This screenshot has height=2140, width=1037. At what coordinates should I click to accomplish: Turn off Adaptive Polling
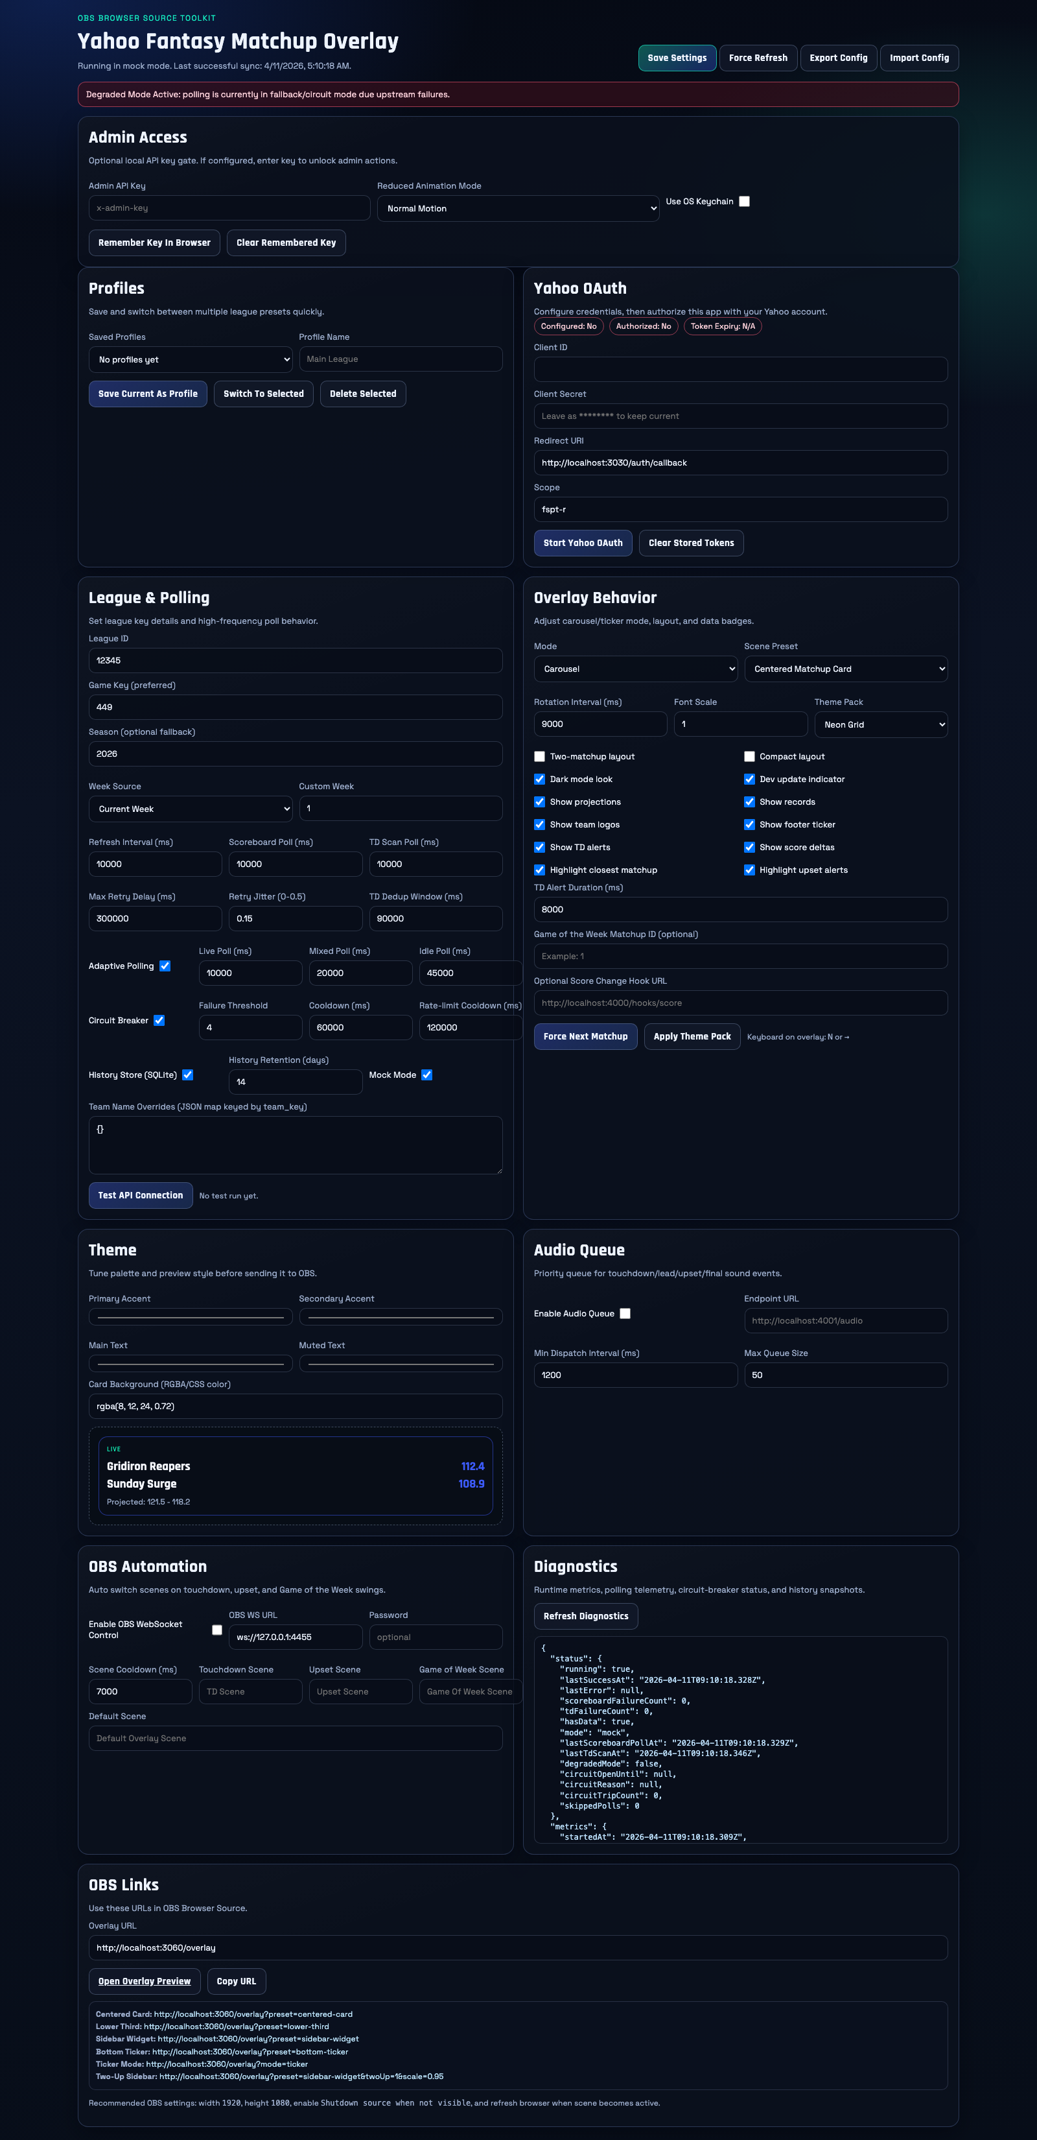[165, 966]
